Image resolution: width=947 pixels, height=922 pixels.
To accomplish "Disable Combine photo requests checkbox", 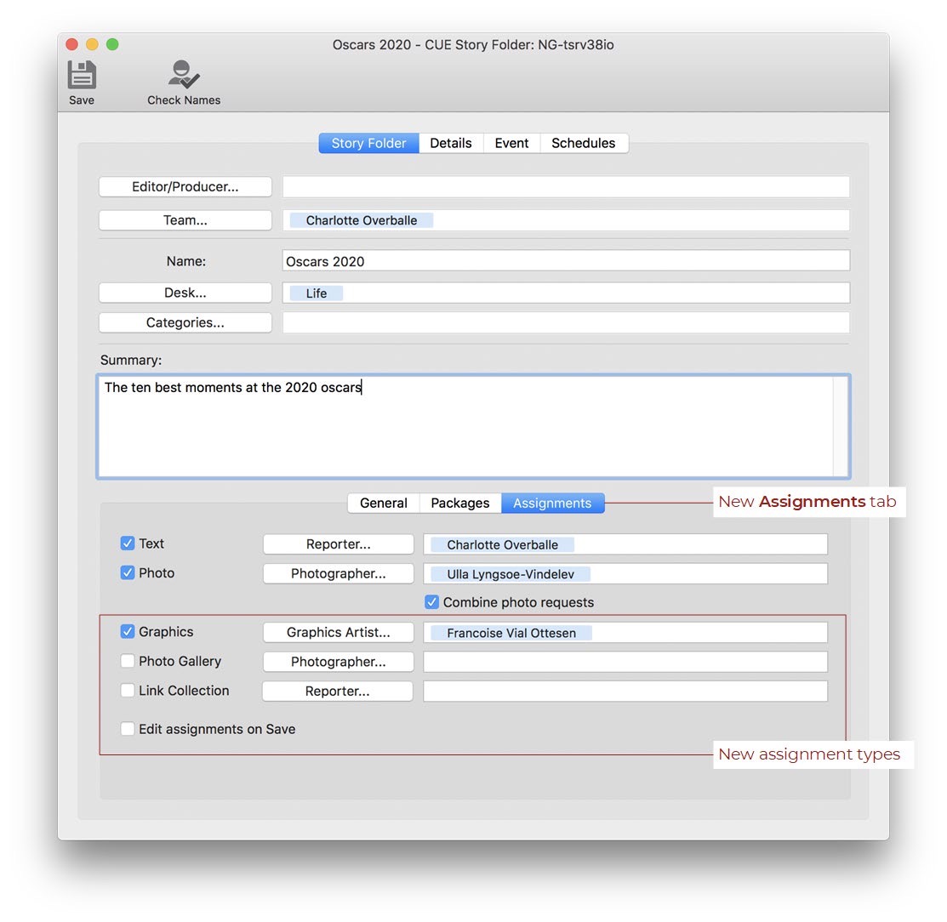I will [x=432, y=602].
